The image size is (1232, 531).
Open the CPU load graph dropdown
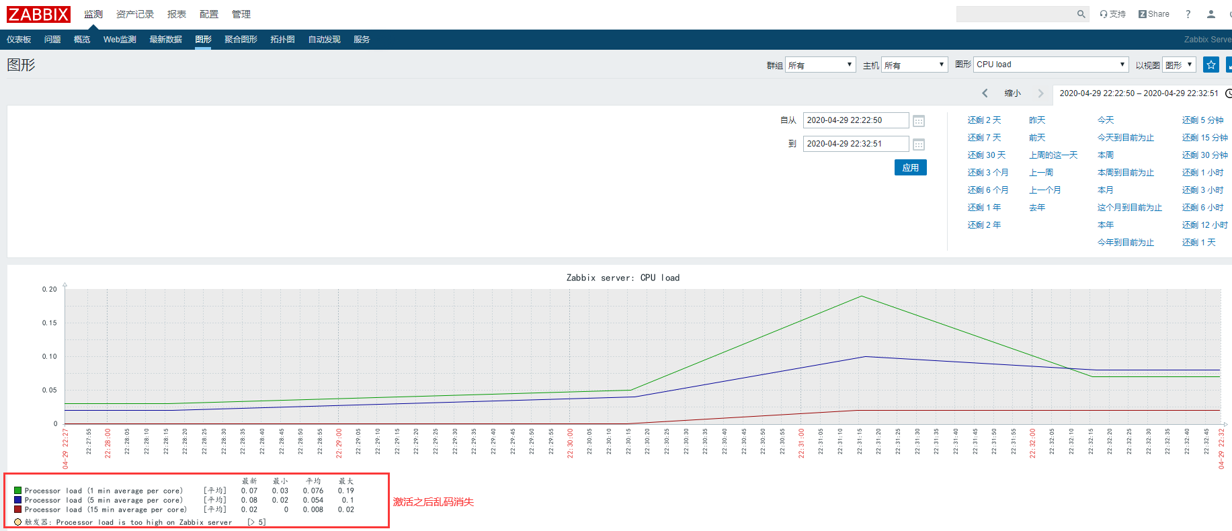coord(1051,65)
